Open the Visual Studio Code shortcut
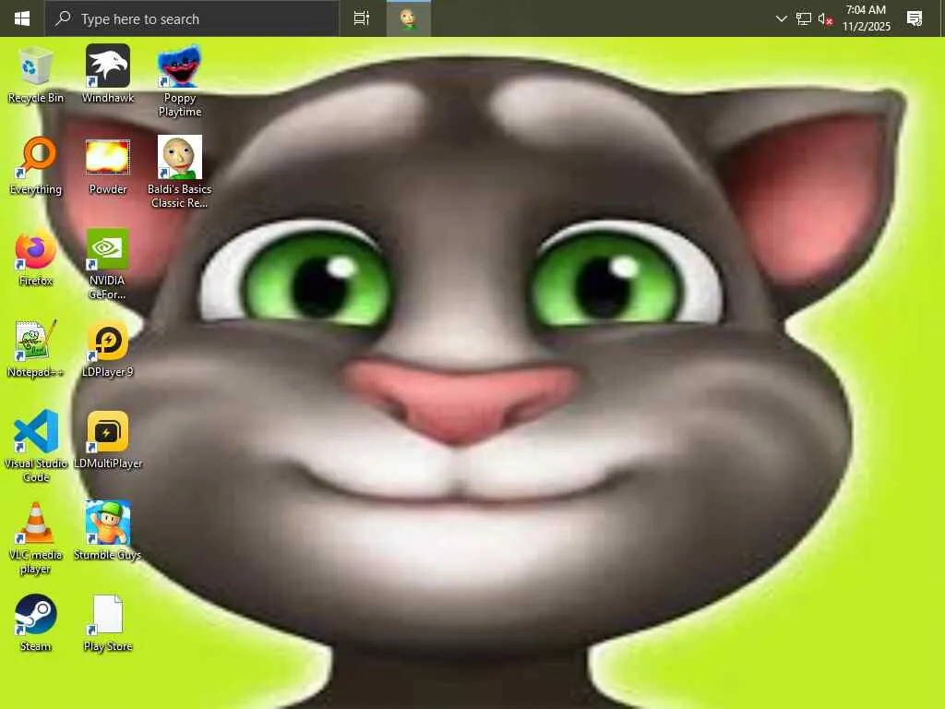This screenshot has height=709, width=945. tap(36, 447)
